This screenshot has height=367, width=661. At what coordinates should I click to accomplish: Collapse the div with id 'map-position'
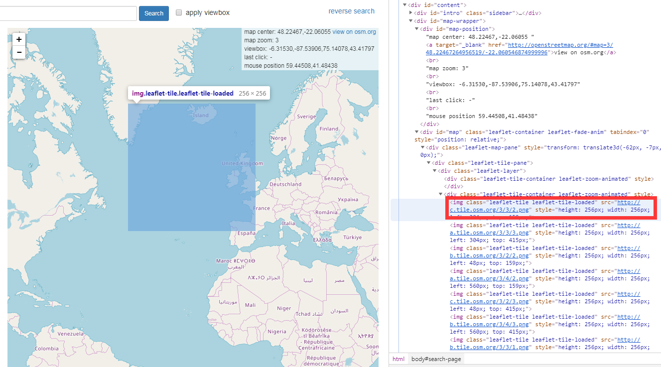click(x=417, y=29)
